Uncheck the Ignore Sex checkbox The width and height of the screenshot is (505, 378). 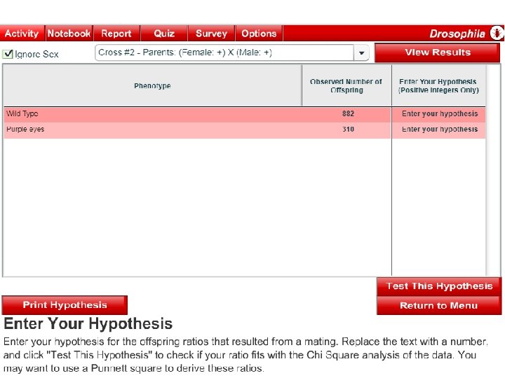point(8,54)
